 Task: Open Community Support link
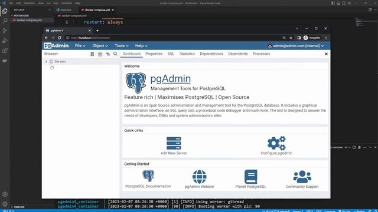tap(302, 179)
